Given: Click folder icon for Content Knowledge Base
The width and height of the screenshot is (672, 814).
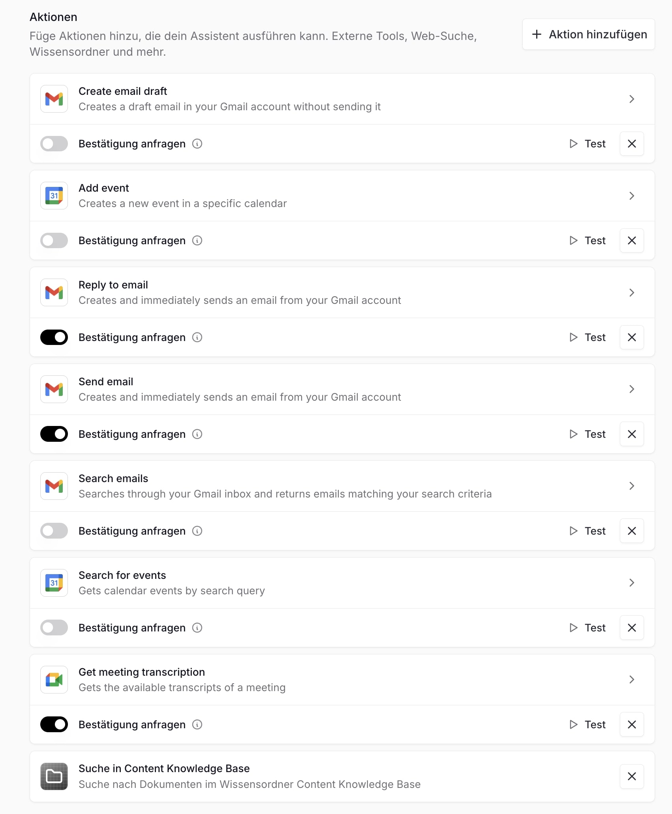Looking at the screenshot, I should pos(54,776).
